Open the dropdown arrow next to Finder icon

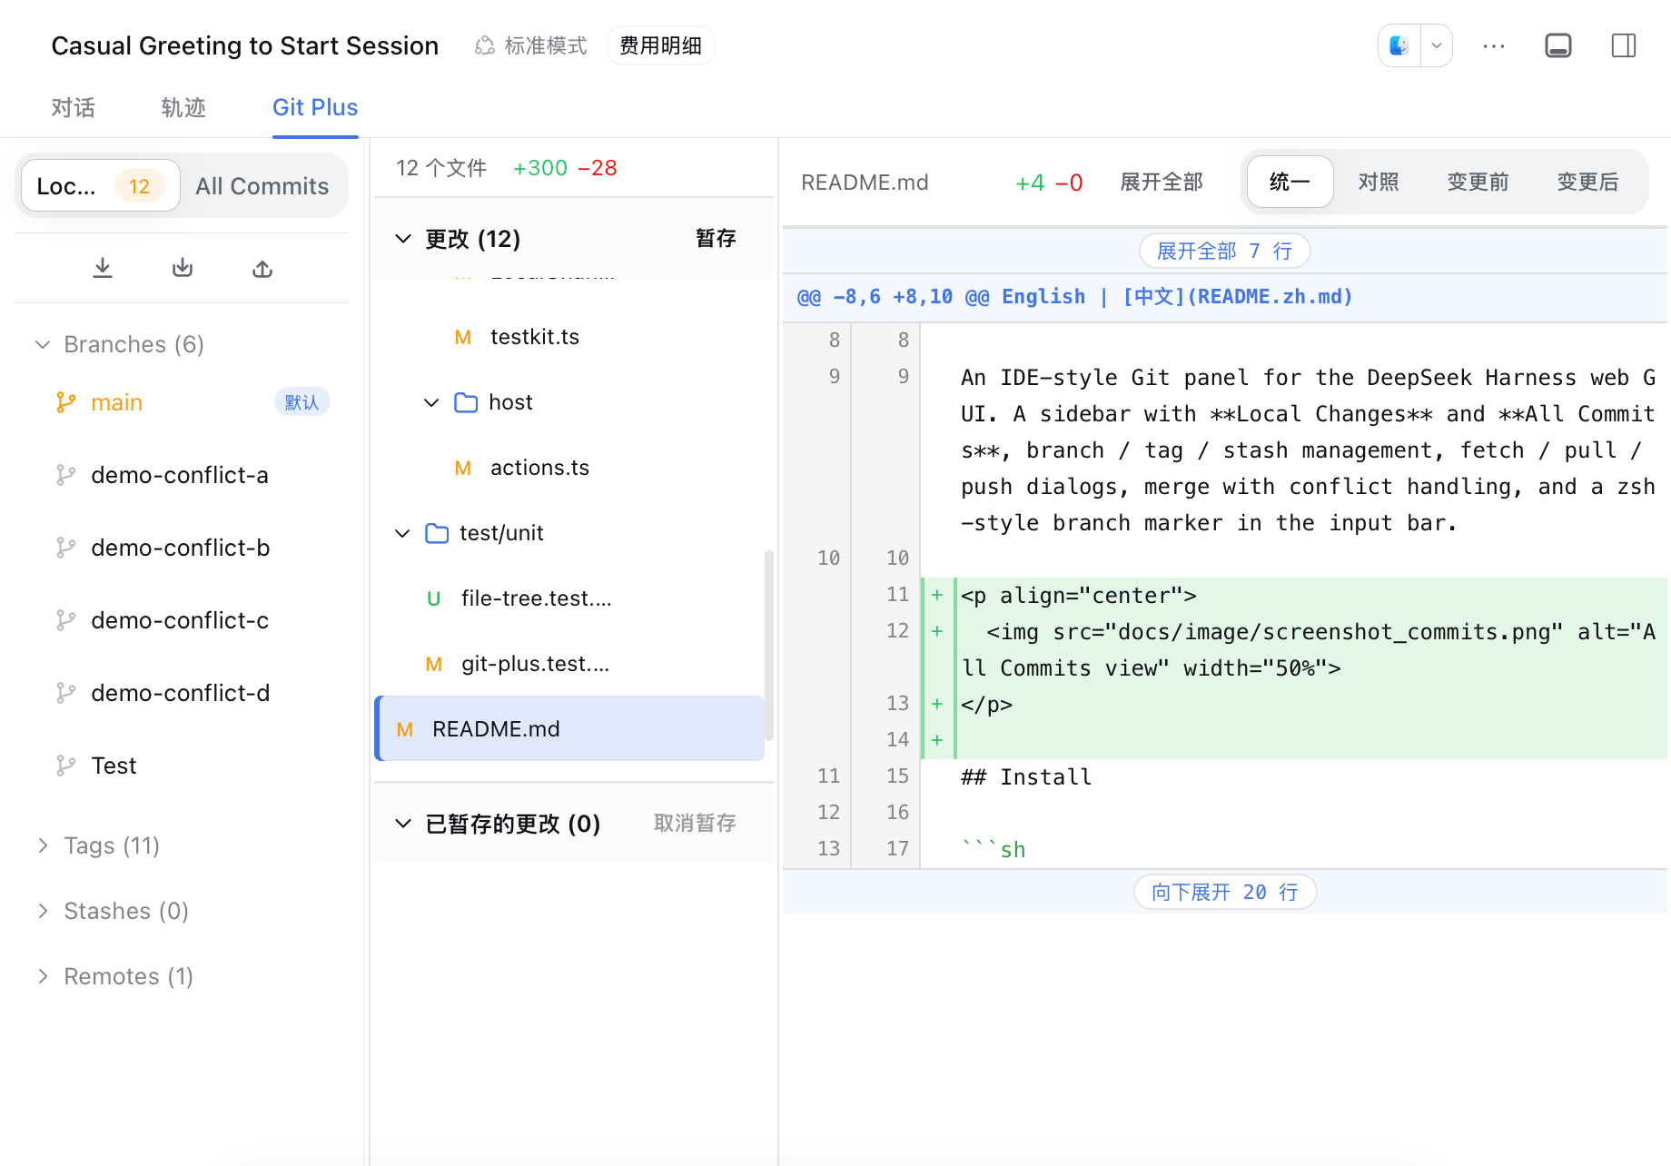[1437, 45]
